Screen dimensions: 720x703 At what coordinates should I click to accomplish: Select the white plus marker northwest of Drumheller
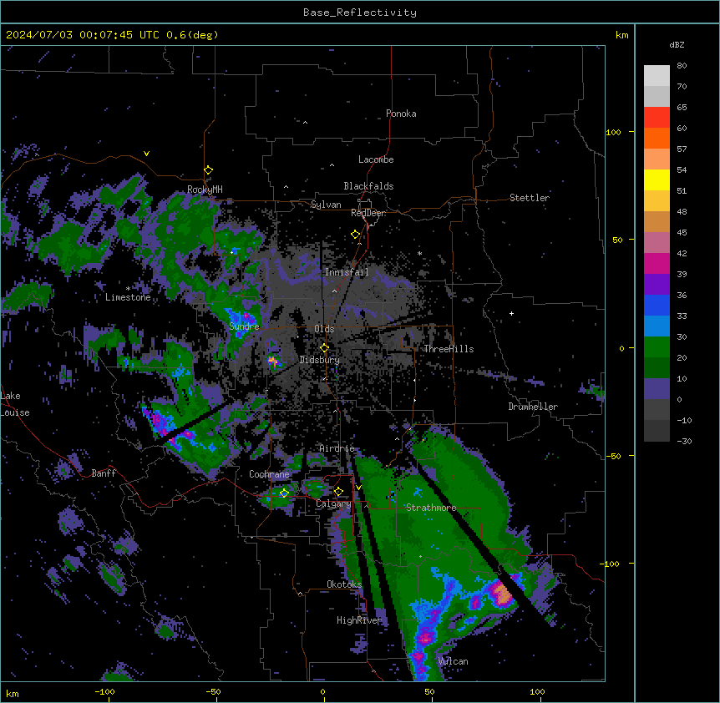tap(511, 313)
